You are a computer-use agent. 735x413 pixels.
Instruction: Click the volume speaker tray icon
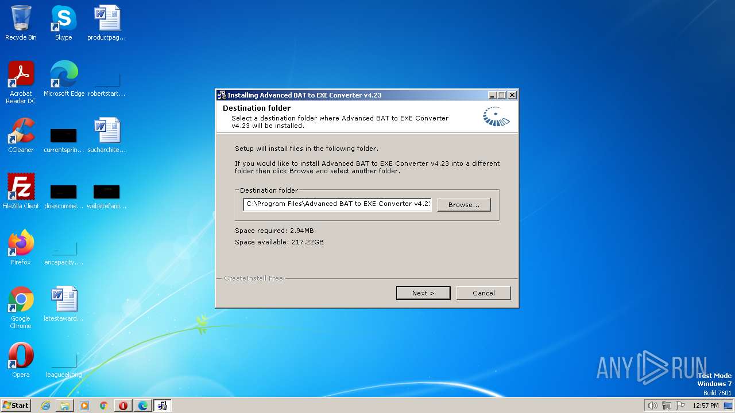[x=652, y=406]
